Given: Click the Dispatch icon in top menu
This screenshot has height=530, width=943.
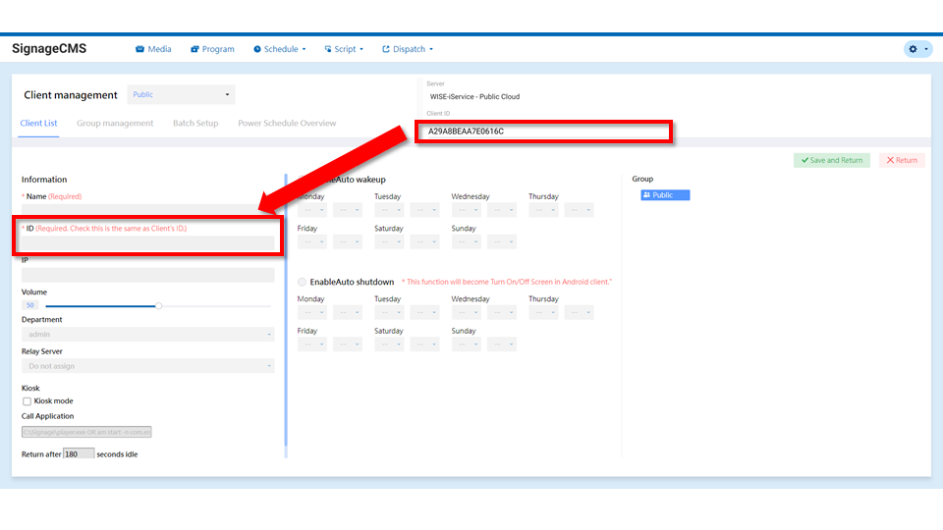Looking at the screenshot, I should coord(386,49).
